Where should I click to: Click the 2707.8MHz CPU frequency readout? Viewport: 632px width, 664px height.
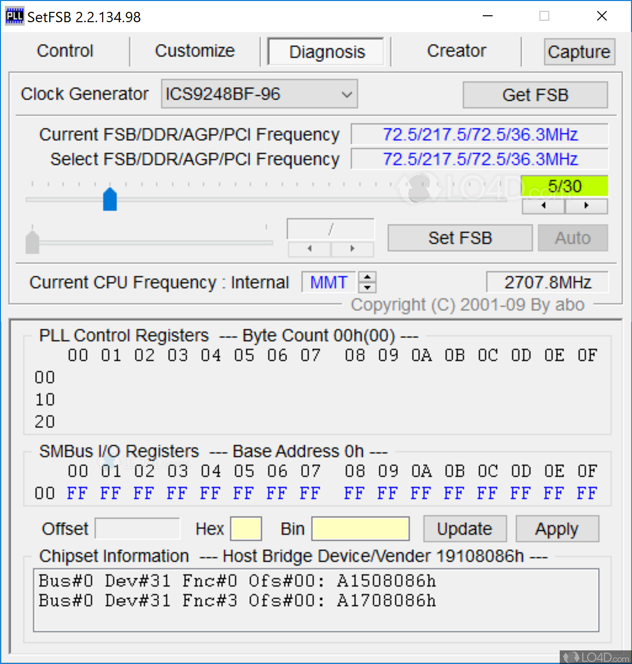pyautogui.click(x=547, y=282)
